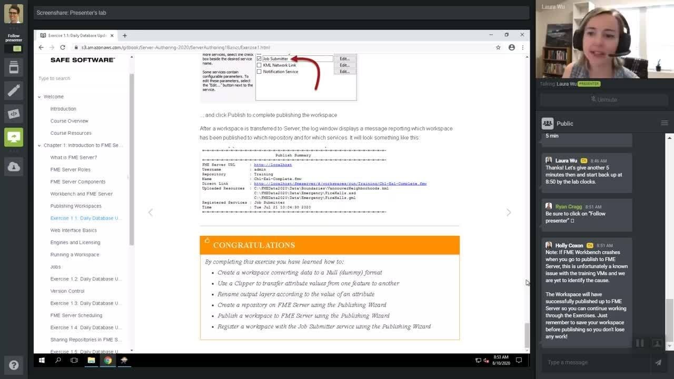Click the SAFE SOFTWARE logo

click(83, 60)
